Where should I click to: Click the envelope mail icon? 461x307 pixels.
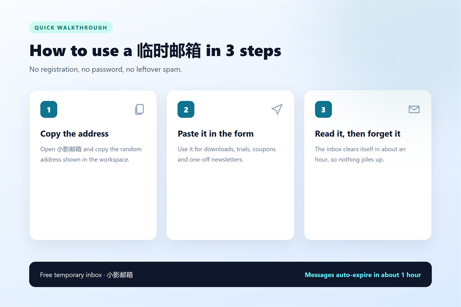(x=414, y=109)
